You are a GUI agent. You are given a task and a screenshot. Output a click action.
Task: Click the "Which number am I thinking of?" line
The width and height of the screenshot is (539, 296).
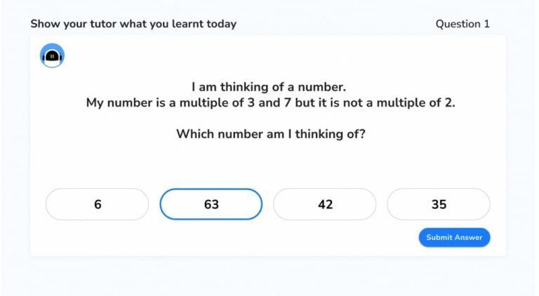click(270, 133)
